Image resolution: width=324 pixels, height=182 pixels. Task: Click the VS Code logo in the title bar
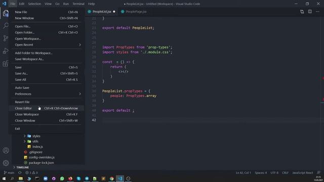(x=4, y=4)
